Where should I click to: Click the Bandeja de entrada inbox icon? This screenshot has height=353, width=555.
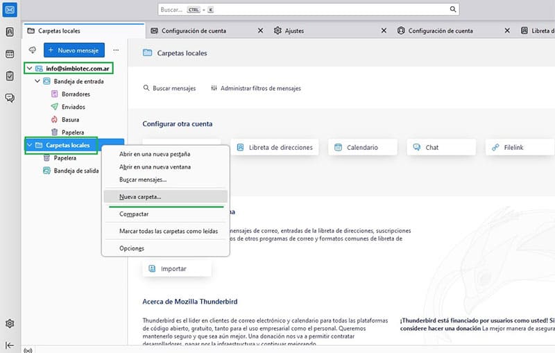click(46, 81)
